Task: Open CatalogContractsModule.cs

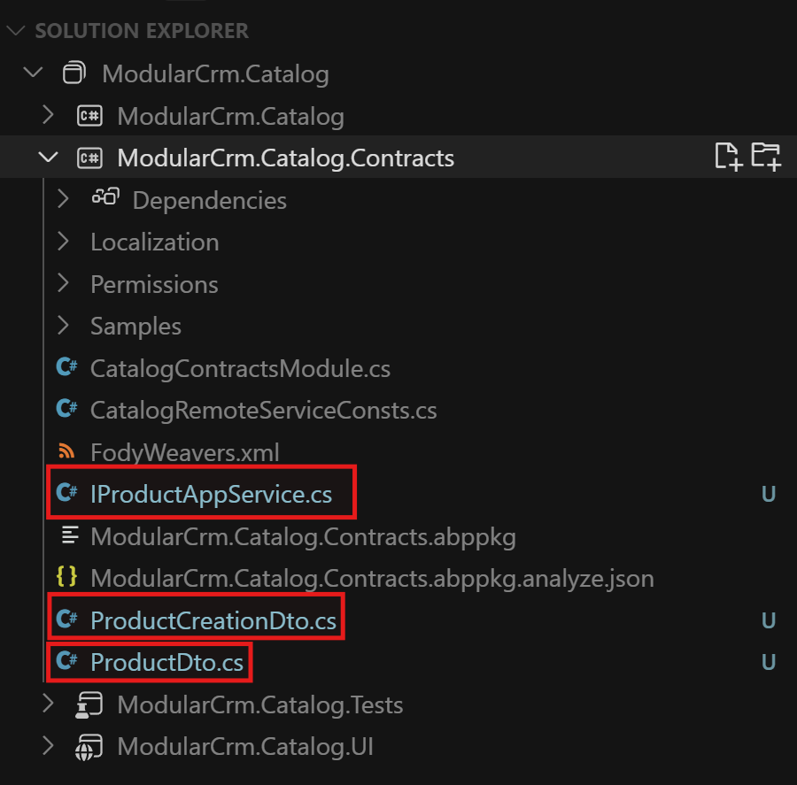Action: (x=241, y=368)
